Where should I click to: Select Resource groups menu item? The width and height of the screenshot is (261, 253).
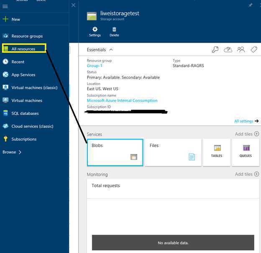27,36
